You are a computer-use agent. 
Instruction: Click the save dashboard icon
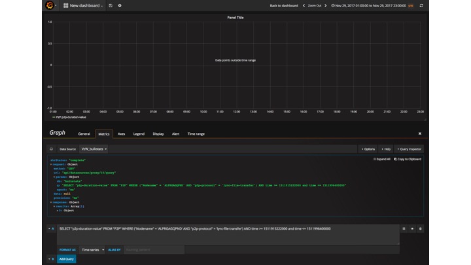pyautogui.click(x=111, y=5)
